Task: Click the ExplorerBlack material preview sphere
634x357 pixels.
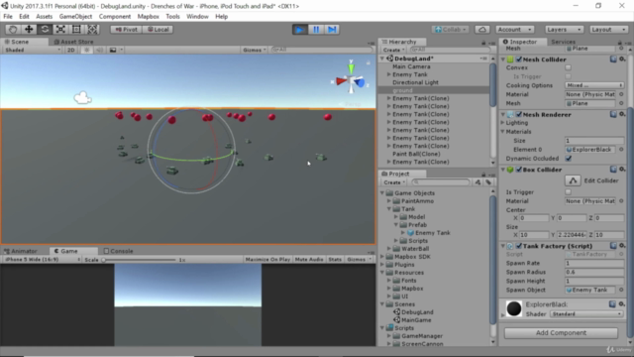Action: pyautogui.click(x=514, y=308)
